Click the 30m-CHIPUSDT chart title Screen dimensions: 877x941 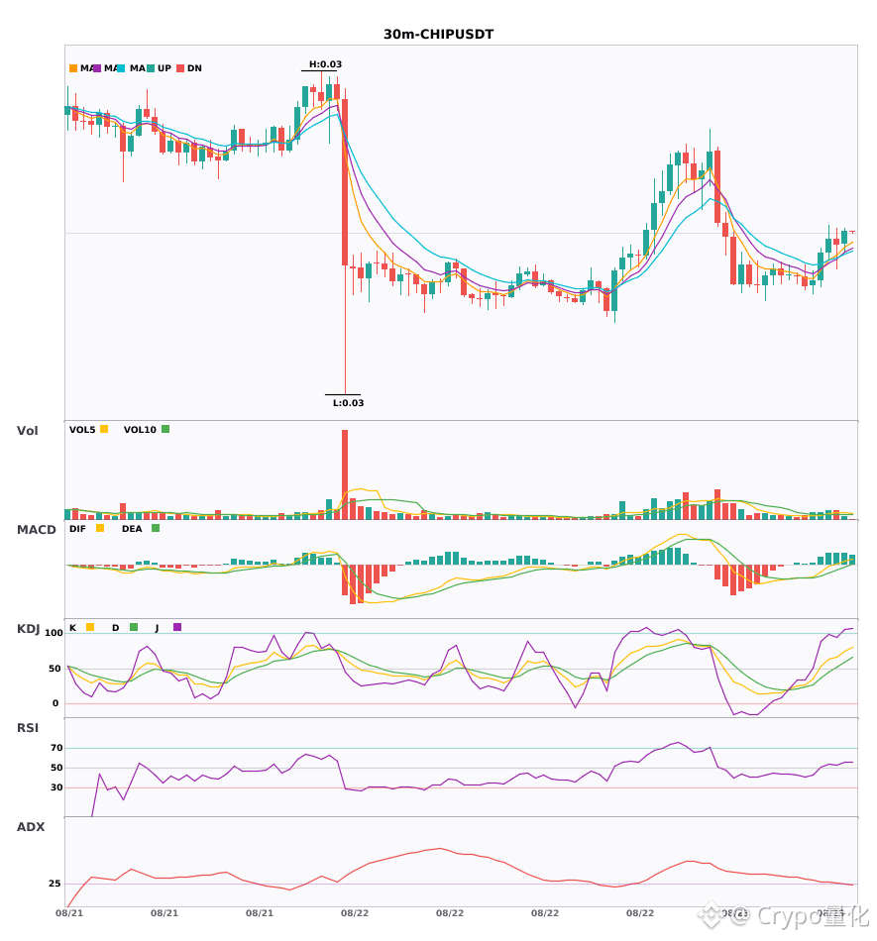point(438,35)
